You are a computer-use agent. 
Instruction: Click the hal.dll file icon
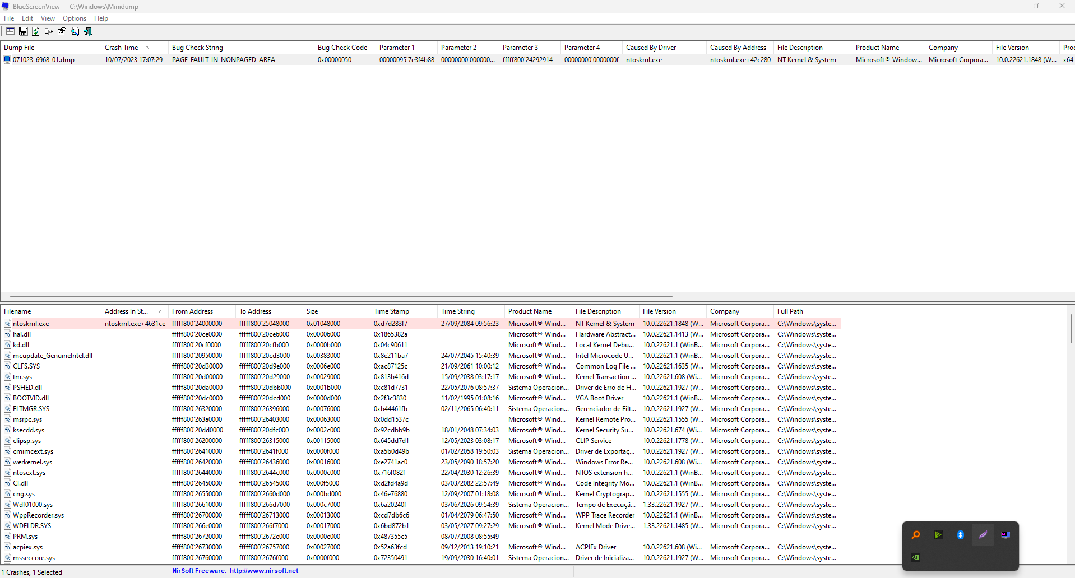coord(8,334)
